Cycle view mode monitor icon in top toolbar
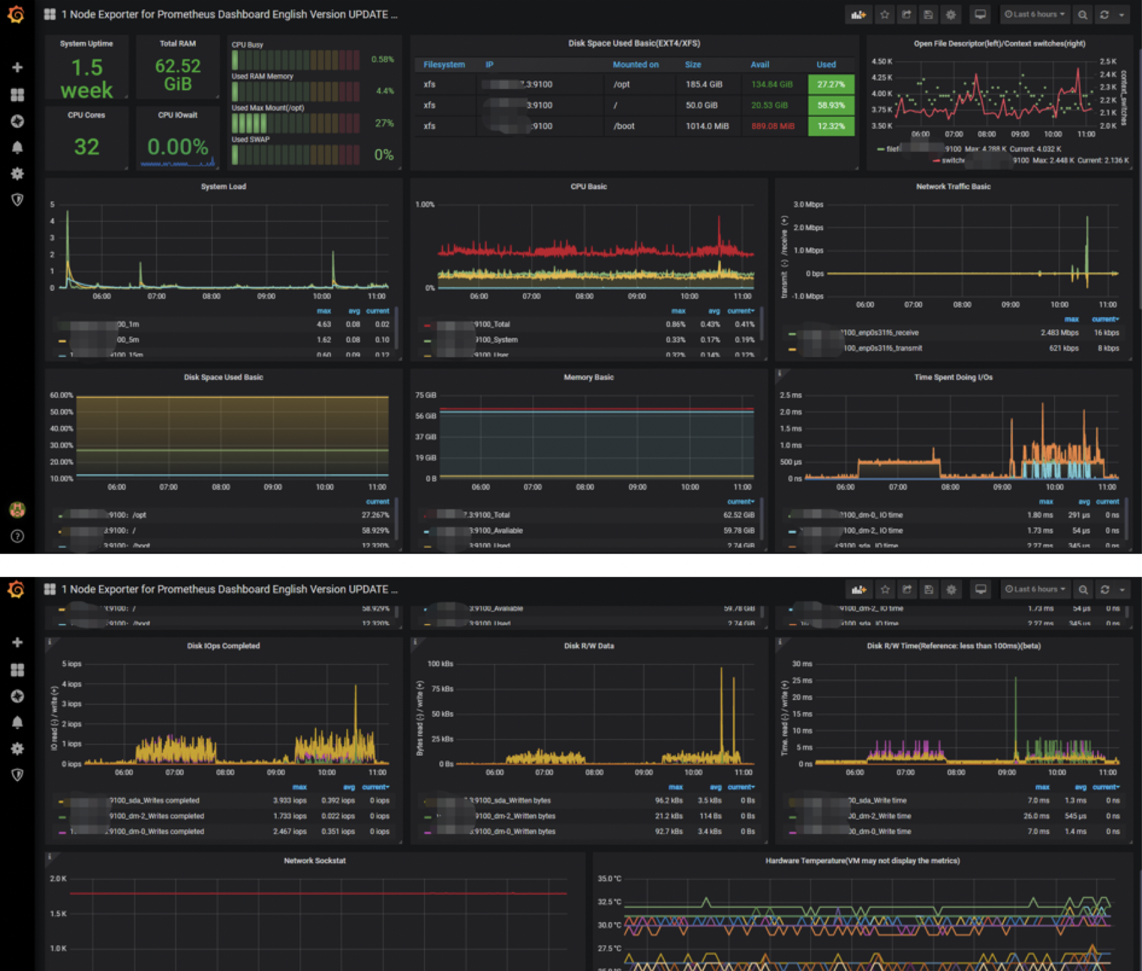 (x=980, y=14)
